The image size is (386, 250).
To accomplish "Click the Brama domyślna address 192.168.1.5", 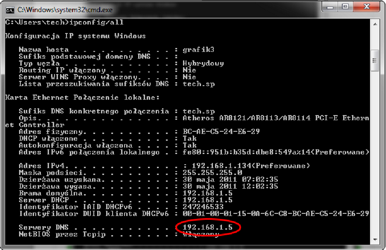I will [x=208, y=193].
